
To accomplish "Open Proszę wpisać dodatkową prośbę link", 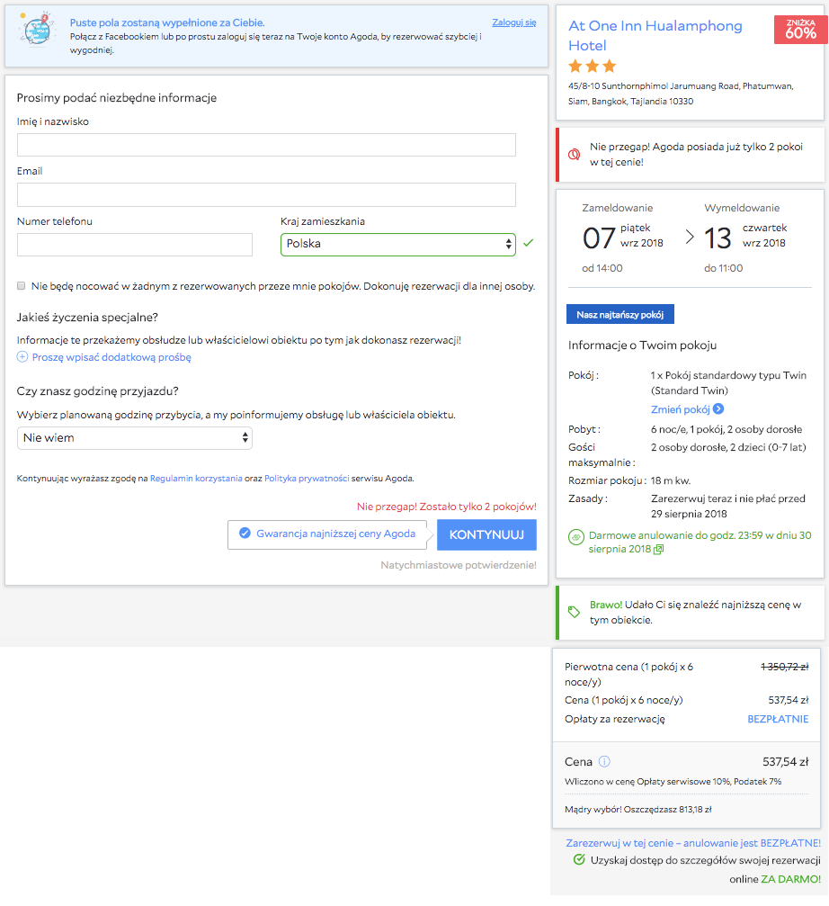I will (x=111, y=357).
